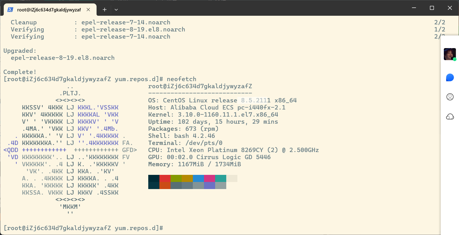The image size is (459, 235).
Task: Open a new terminal tab with plus button
Action: [x=105, y=10]
